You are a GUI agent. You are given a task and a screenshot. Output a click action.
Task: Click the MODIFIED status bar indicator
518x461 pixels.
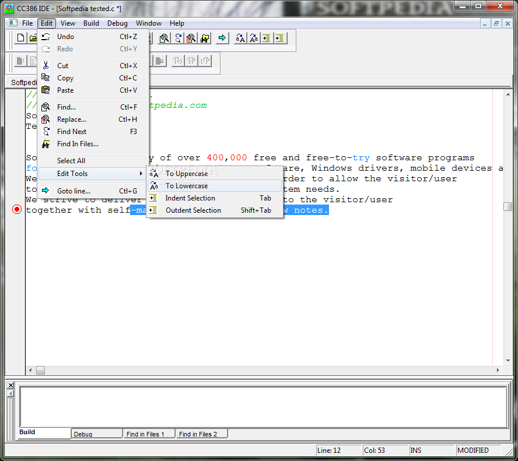coord(478,450)
